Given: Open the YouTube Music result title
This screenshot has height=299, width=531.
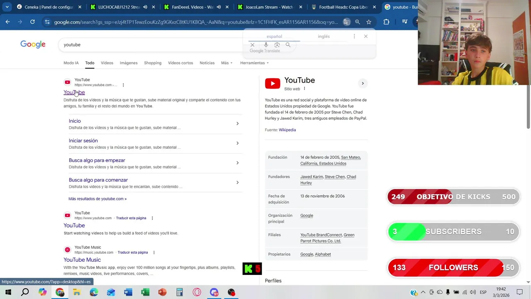Looking at the screenshot, I should pos(82,260).
